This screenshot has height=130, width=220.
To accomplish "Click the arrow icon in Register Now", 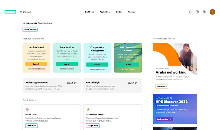I will coord(170,119).
